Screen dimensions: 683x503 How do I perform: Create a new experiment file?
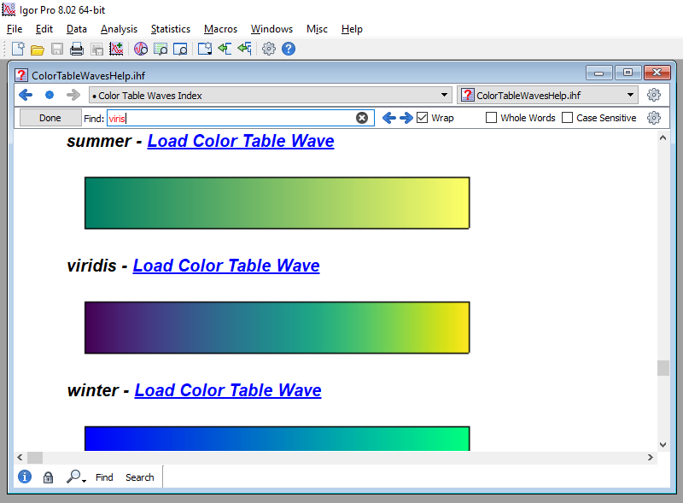point(16,49)
